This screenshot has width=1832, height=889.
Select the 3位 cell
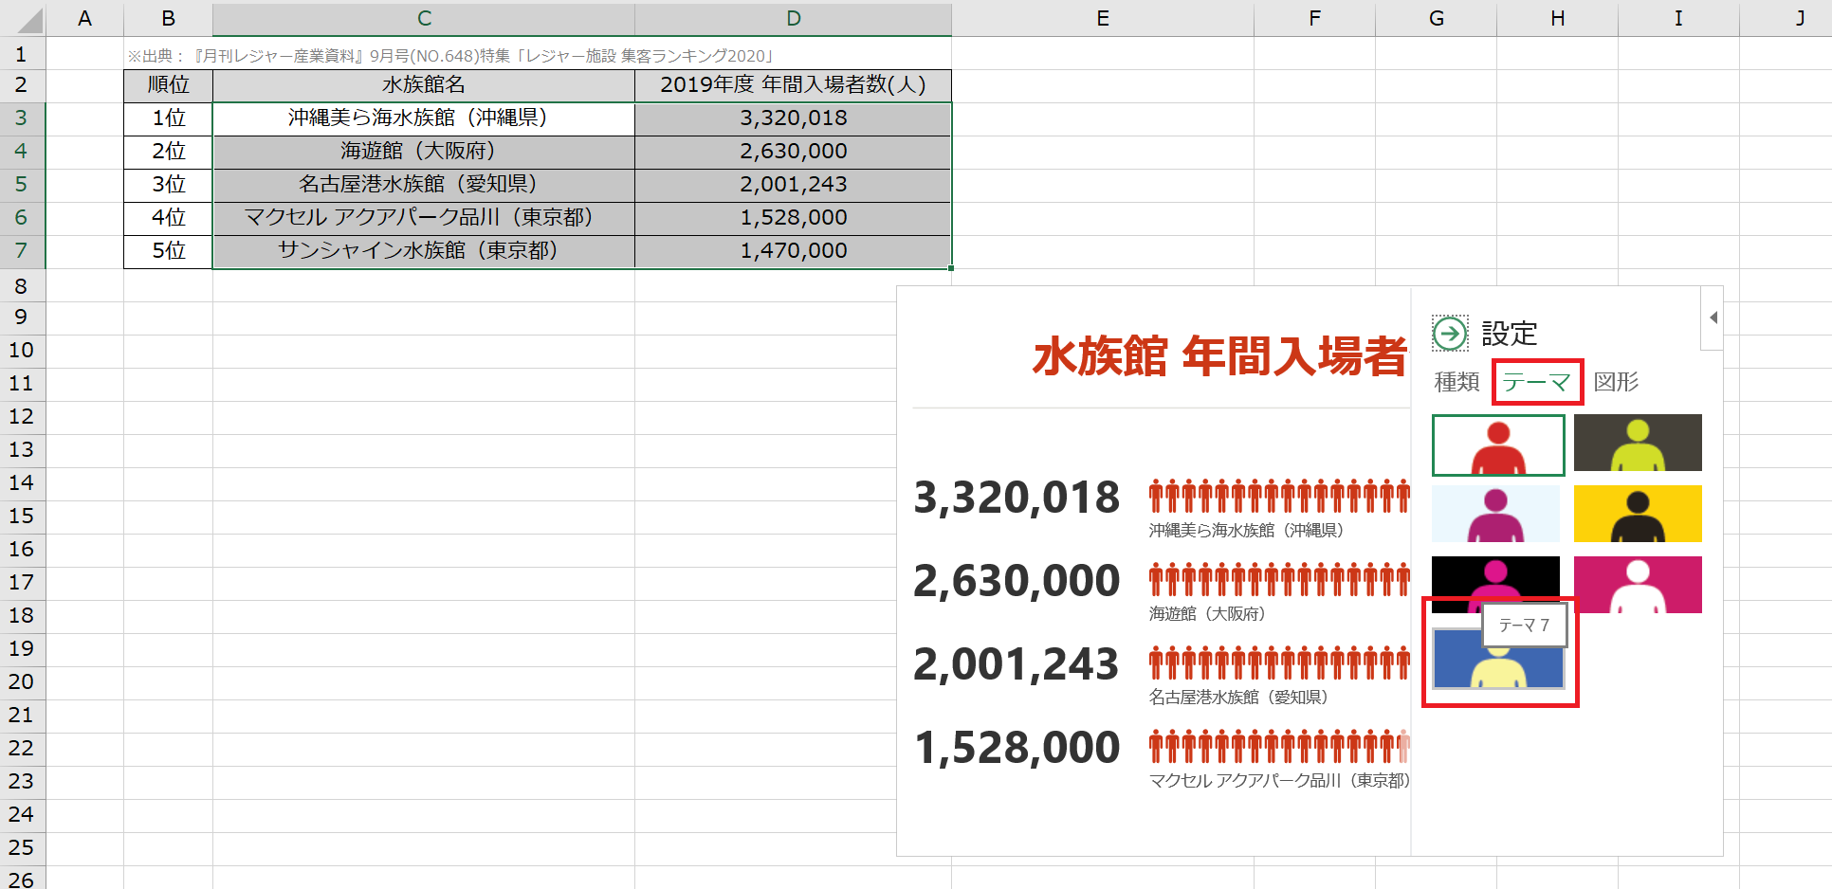click(168, 185)
